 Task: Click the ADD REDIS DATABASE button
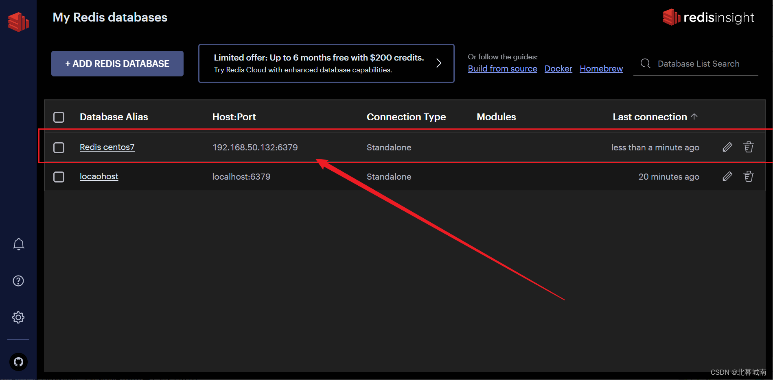[x=117, y=63]
